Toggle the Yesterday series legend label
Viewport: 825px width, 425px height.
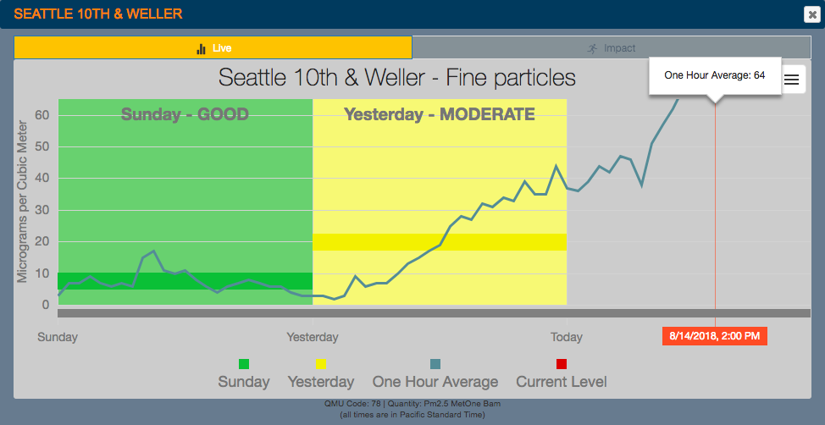(x=321, y=382)
